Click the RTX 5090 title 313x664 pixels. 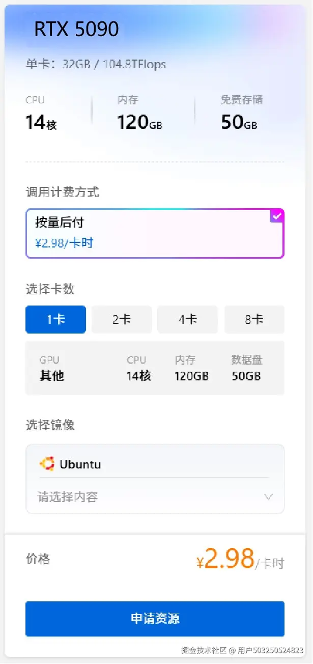(76, 30)
